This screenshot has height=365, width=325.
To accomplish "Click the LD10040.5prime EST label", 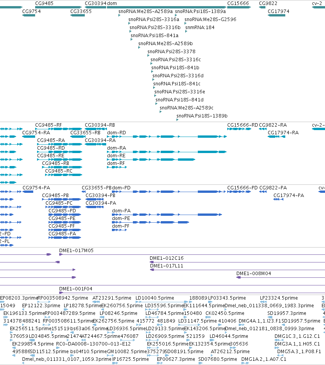I will coord(155,298).
